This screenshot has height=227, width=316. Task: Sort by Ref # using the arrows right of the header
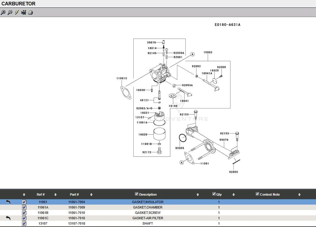(x=55, y=195)
